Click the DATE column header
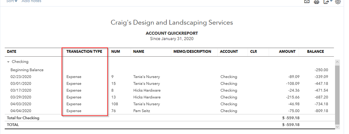 coord(12,52)
